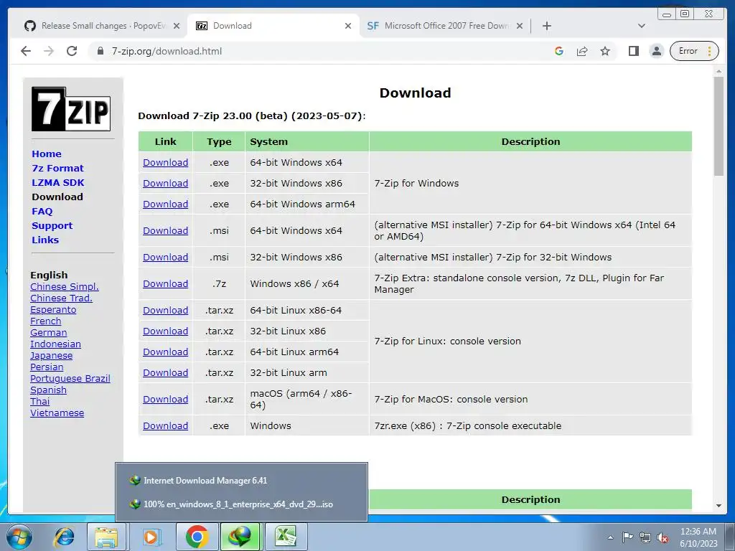Switch language to Japanese

(x=51, y=356)
